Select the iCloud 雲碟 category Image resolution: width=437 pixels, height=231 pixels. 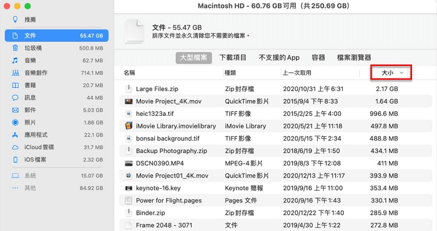pos(57,148)
